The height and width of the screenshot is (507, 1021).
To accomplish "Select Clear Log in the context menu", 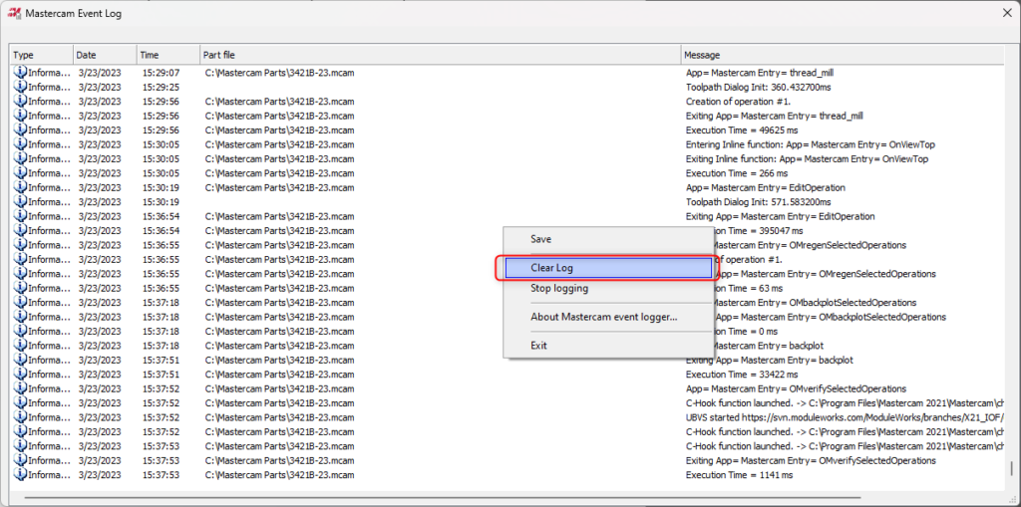I will click(608, 268).
